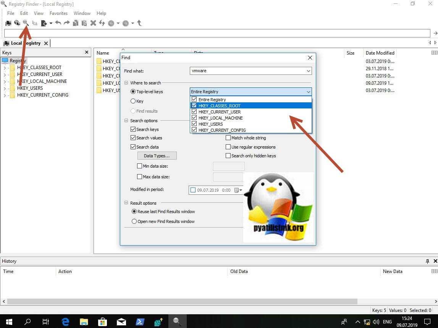Select the Open new Find Results window option

pos(134,221)
